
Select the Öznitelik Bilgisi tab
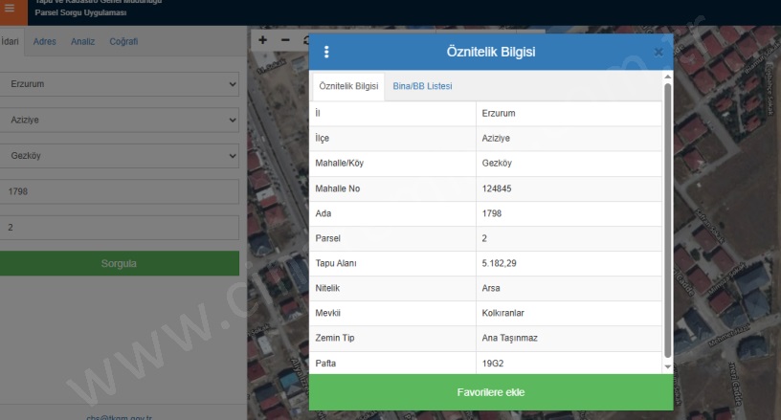pos(348,87)
